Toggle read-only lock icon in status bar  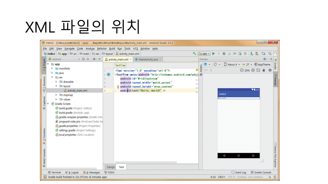click(270, 177)
